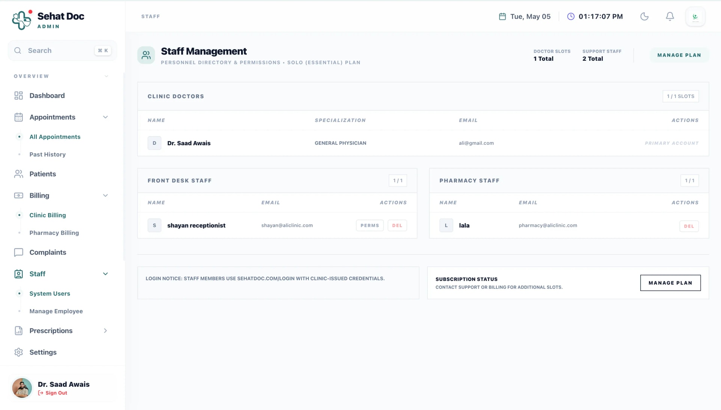Click the Staff badge icon
The image size is (721, 410).
18,274
